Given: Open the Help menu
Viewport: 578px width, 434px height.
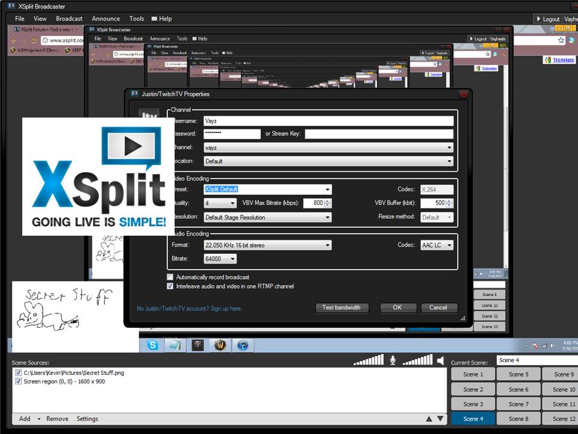Looking at the screenshot, I should [x=162, y=19].
